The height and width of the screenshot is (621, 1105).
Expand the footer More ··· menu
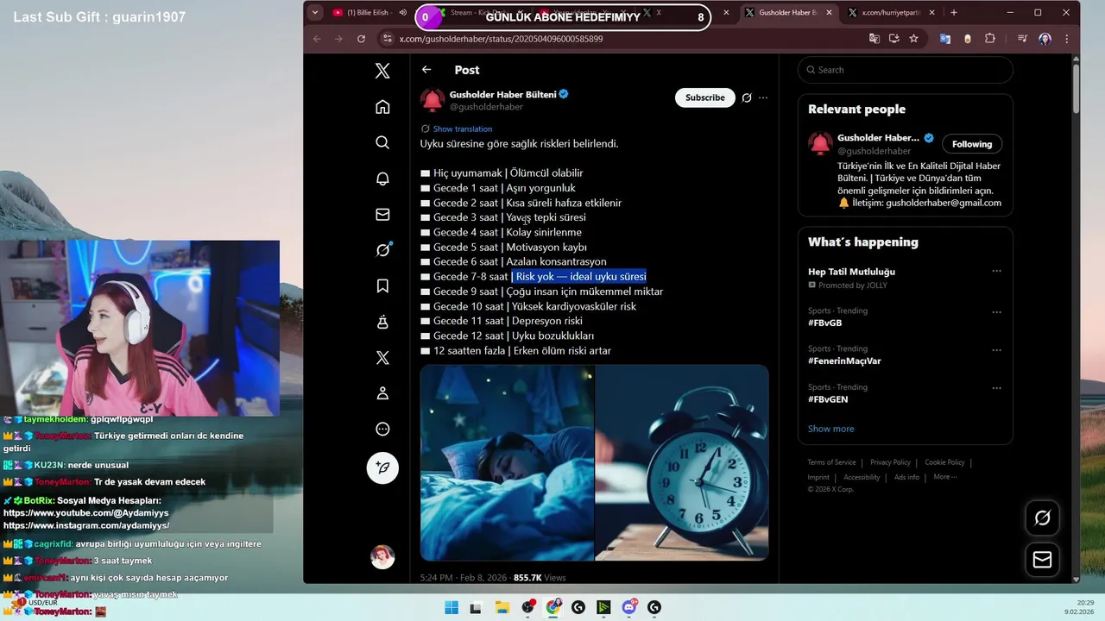tap(944, 477)
